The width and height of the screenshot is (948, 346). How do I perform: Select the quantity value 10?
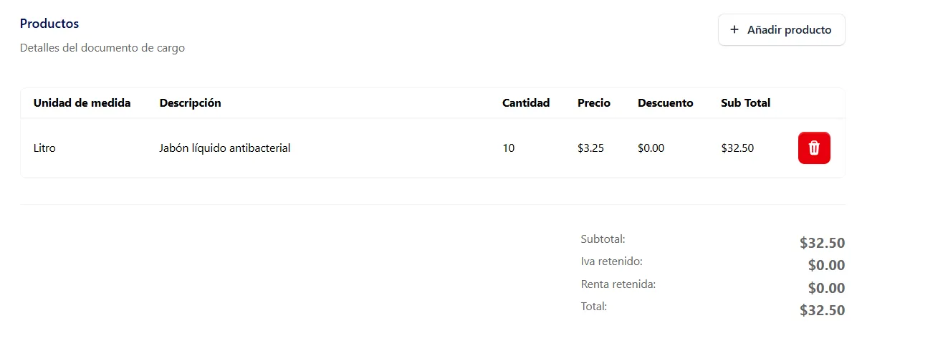coord(508,148)
